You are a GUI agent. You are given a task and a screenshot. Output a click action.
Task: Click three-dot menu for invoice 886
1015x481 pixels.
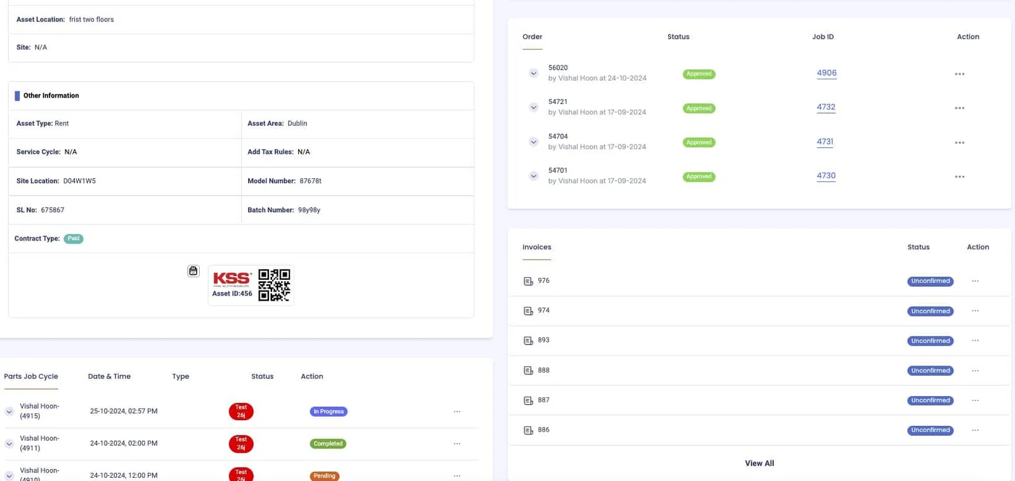pos(975,430)
